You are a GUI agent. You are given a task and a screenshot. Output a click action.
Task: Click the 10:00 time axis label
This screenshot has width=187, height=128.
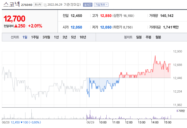(103, 122)
